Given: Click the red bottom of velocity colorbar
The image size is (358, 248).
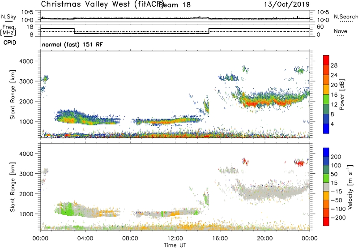Looking at the screenshot, I should pos(326,222).
